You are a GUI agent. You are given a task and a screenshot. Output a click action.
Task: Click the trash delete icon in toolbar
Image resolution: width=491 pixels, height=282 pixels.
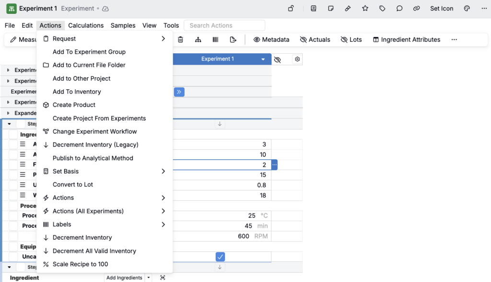180,40
